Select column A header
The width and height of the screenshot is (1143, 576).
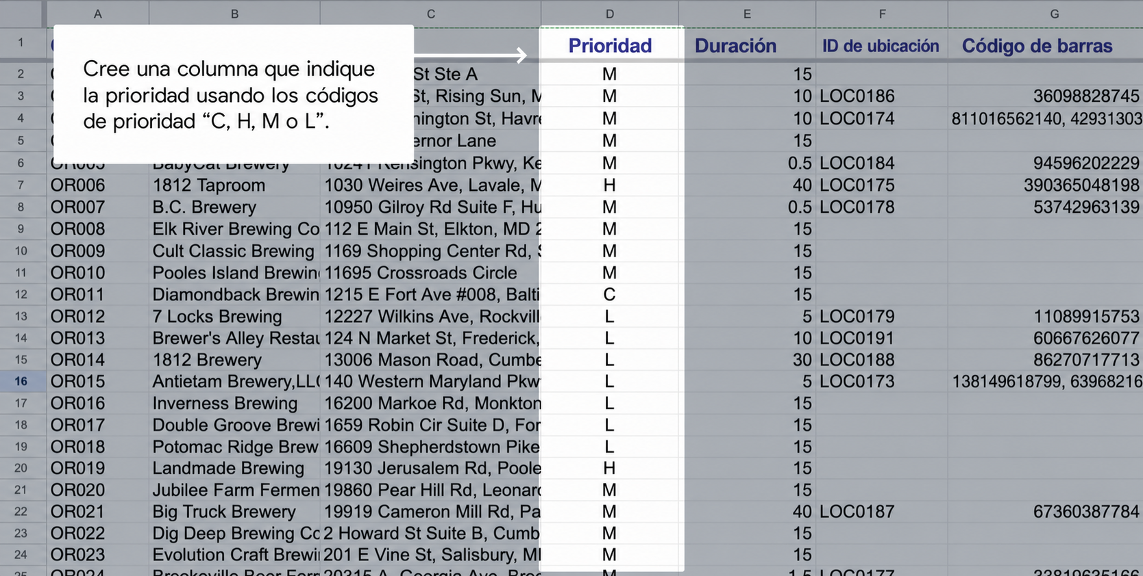tap(98, 14)
